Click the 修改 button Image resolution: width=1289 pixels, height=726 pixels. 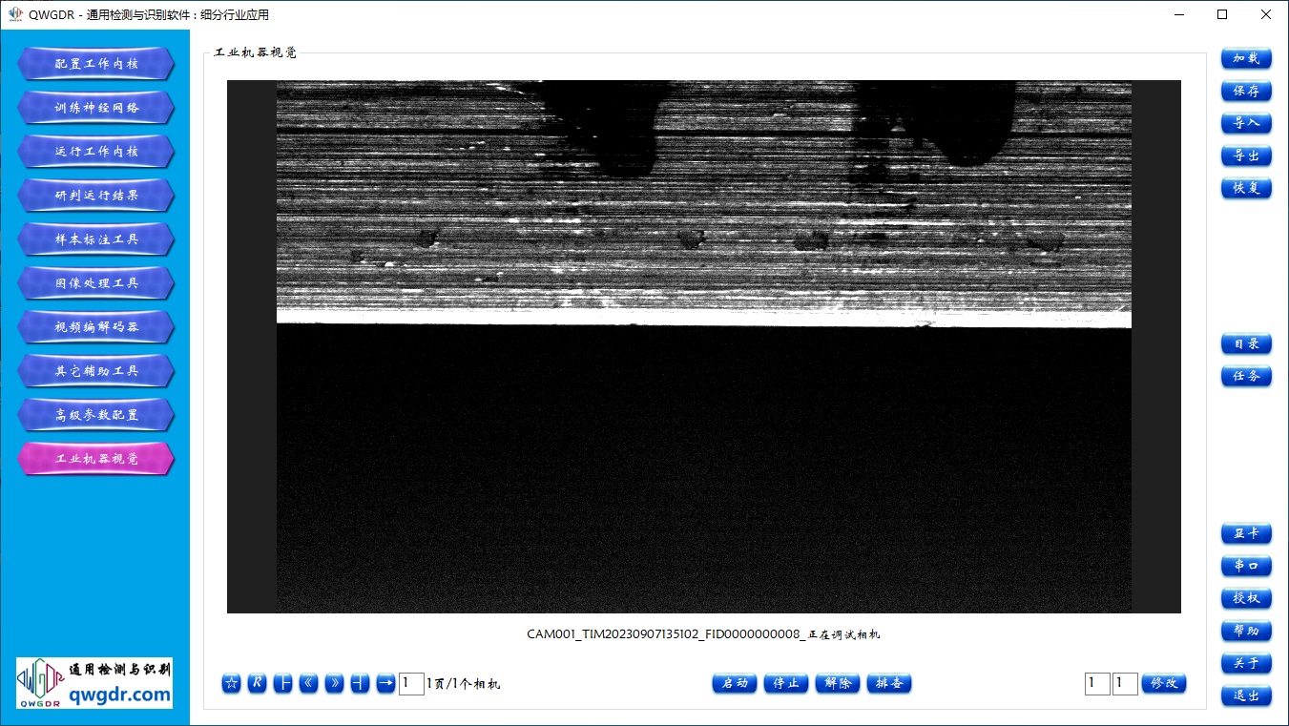pos(1164,683)
